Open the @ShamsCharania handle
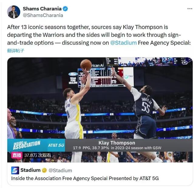Image resolution: width=194 pixels, height=188 pixels. pyautogui.click(x=43, y=15)
